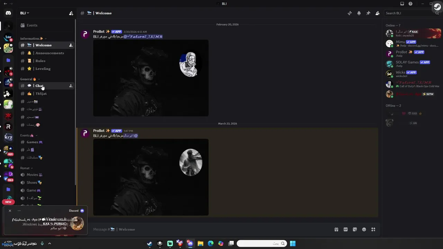Click Steam icon in Windows taskbar
Image resolution: width=443 pixels, height=249 pixels.
149,243
